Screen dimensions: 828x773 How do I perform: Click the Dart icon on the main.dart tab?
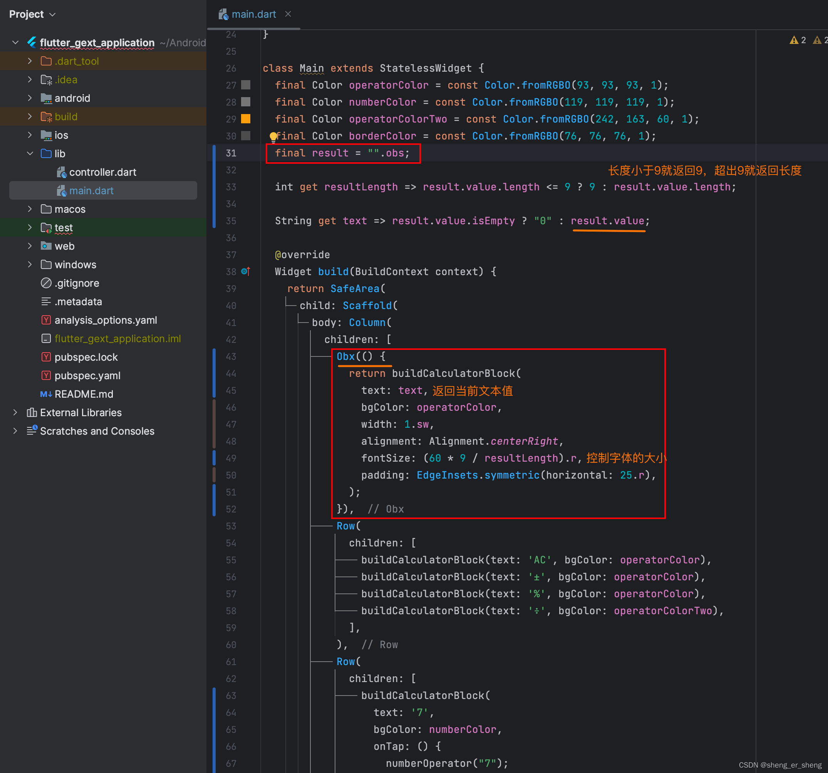(x=224, y=15)
